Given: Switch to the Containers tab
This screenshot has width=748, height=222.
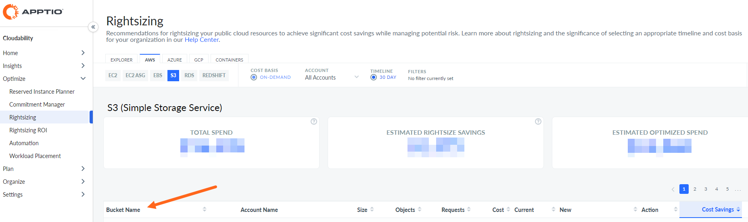Looking at the screenshot, I should 230,59.
